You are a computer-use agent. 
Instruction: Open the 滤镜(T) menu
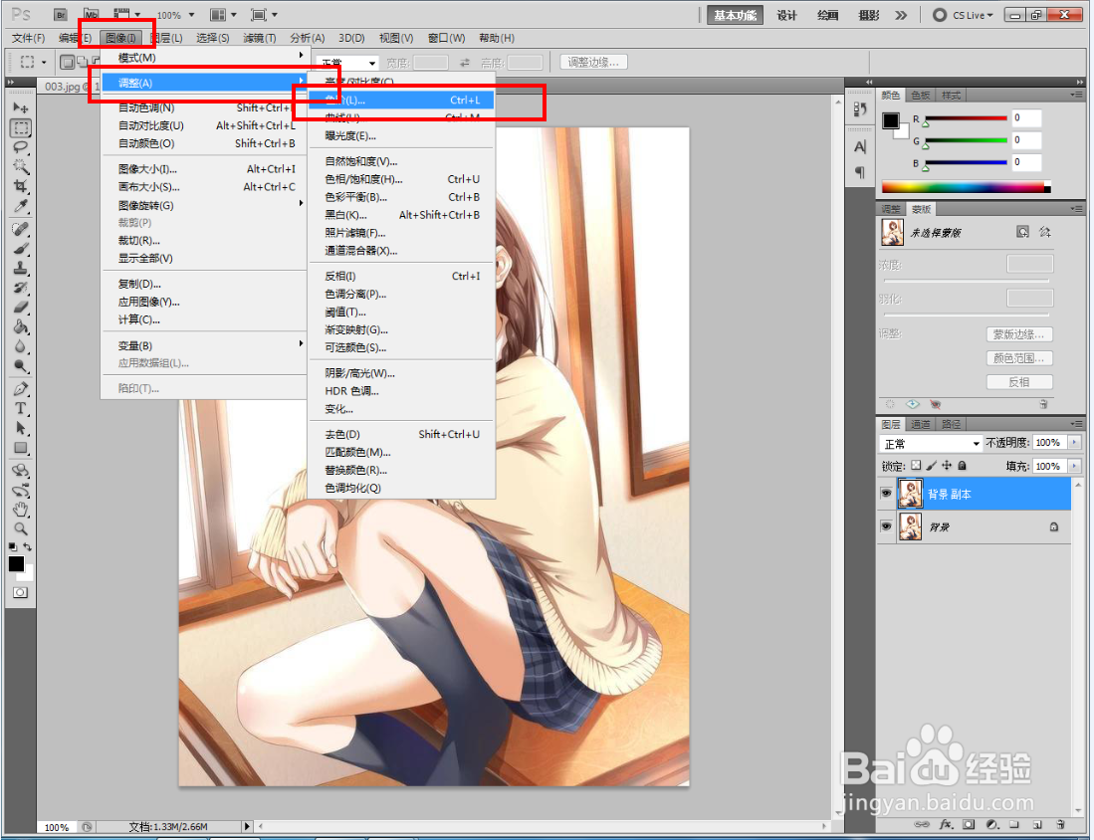(260, 38)
